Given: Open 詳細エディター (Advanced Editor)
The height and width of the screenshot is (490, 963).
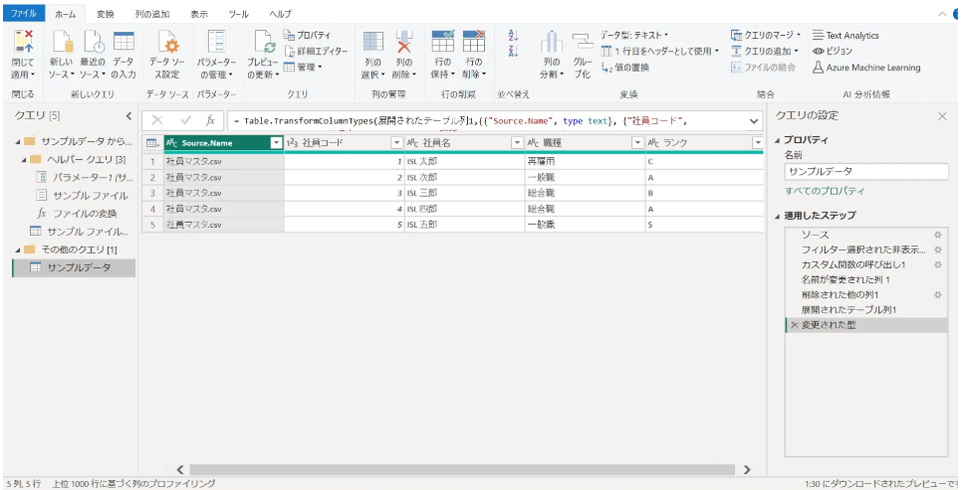Looking at the screenshot, I should 316,52.
